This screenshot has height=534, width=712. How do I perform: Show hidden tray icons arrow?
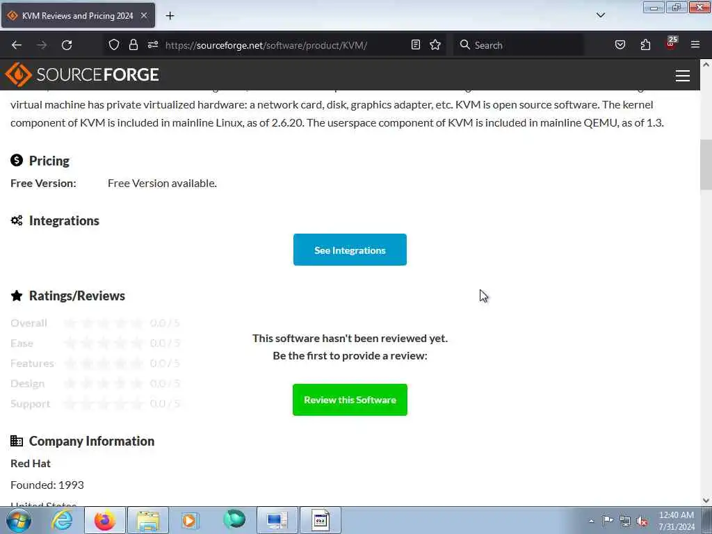coord(591,521)
